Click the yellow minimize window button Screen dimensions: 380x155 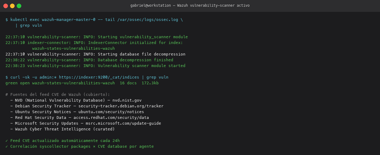coord(12,6)
